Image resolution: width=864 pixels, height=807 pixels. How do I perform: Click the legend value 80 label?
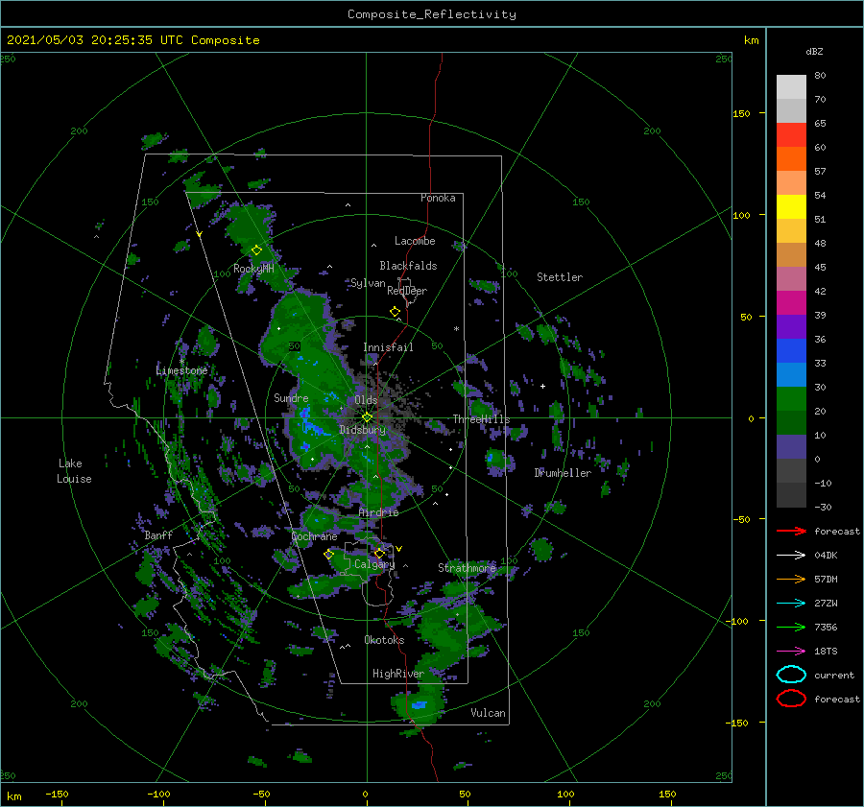[820, 76]
